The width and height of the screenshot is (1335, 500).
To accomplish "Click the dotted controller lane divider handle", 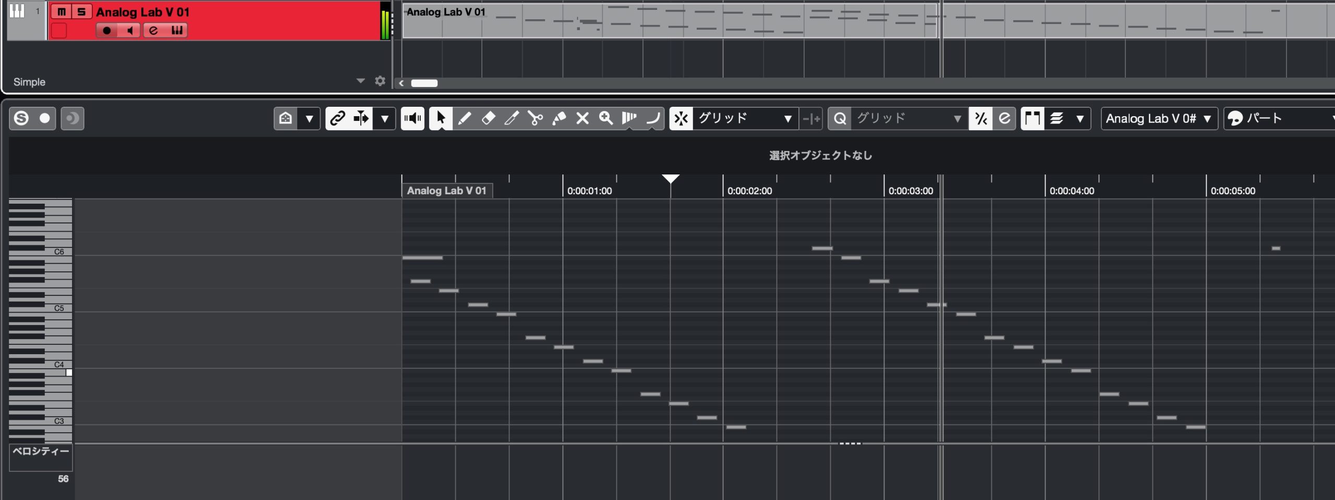I will tap(850, 444).
